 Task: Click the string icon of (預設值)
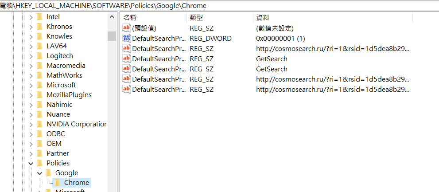127,28
